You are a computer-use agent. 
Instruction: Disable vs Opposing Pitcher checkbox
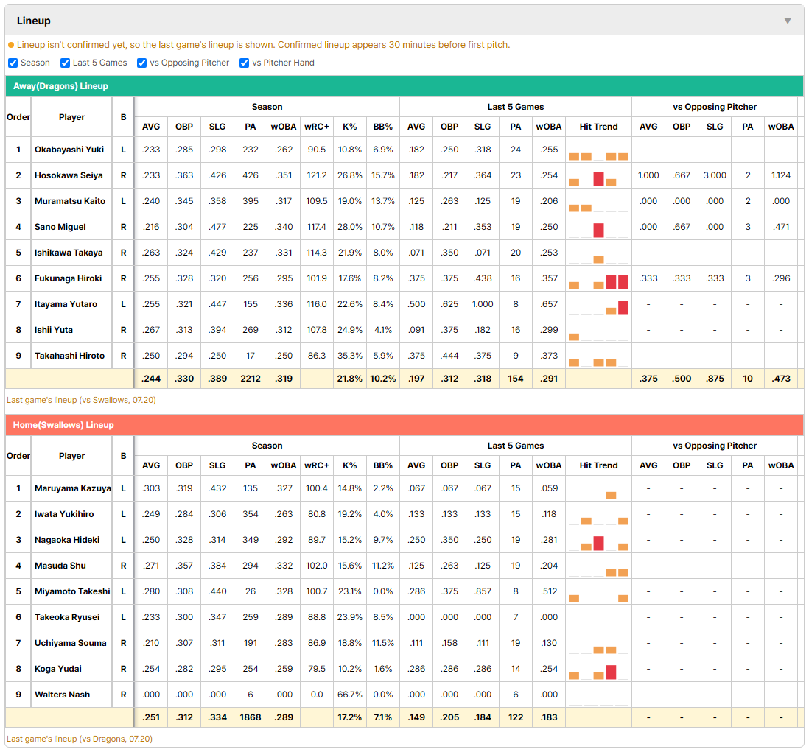(x=142, y=63)
